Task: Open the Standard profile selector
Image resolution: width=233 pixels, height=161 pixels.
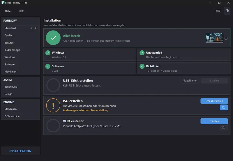Action: point(20,28)
